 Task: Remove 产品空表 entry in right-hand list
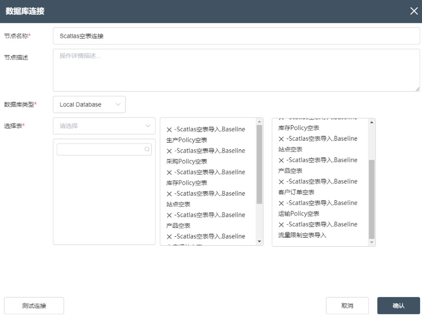pos(281,160)
